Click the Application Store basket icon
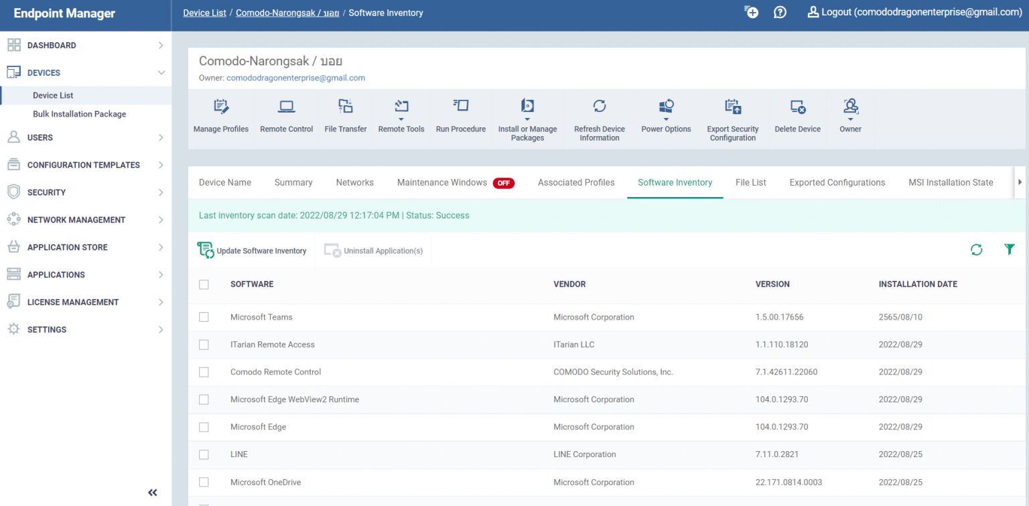Screen dimensions: 1029x506 [14, 247]
